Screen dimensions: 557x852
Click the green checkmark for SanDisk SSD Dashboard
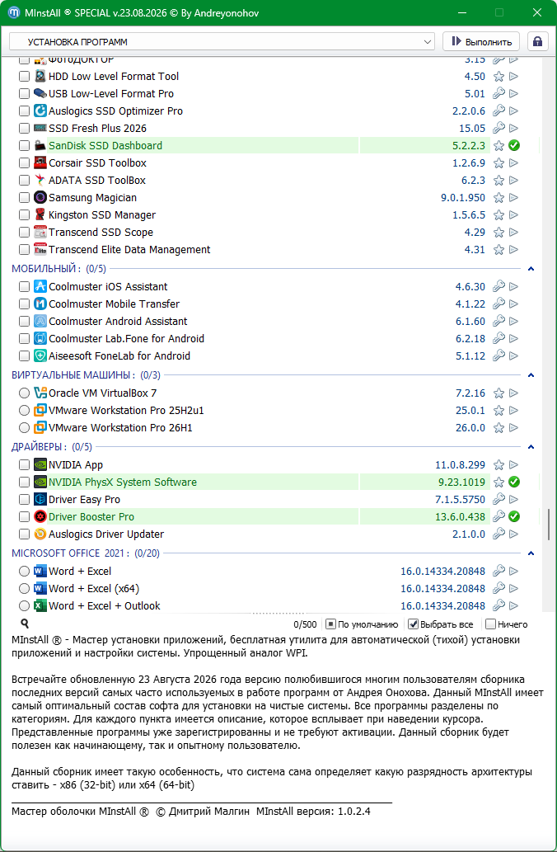tap(514, 146)
